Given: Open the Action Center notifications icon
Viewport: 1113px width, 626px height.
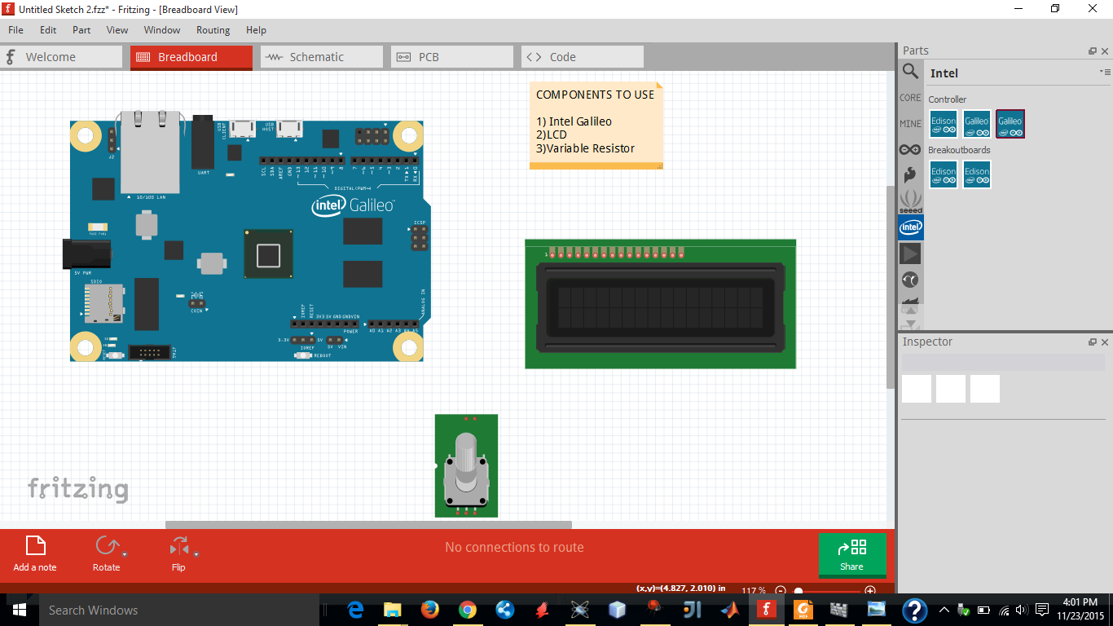Looking at the screenshot, I should point(1042,610).
